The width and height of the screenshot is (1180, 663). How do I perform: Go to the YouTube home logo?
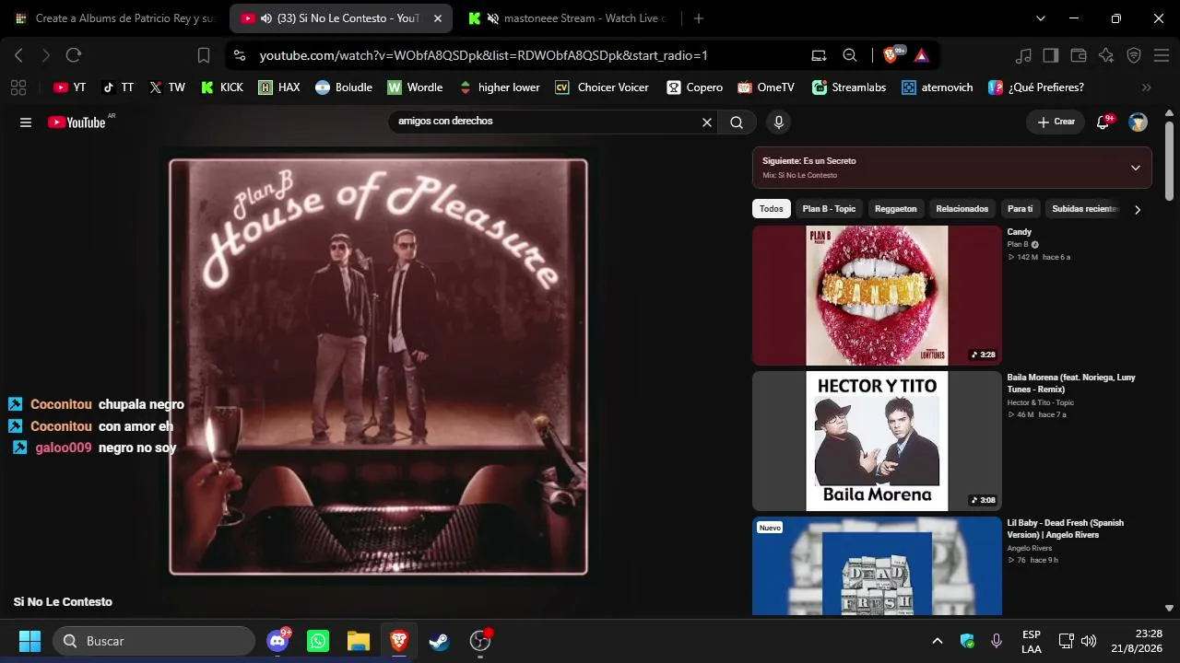[x=77, y=122]
